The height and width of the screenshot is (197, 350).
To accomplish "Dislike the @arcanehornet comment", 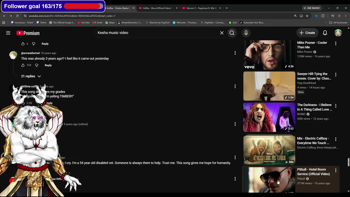I will pyautogui.click(x=37, y=65).
